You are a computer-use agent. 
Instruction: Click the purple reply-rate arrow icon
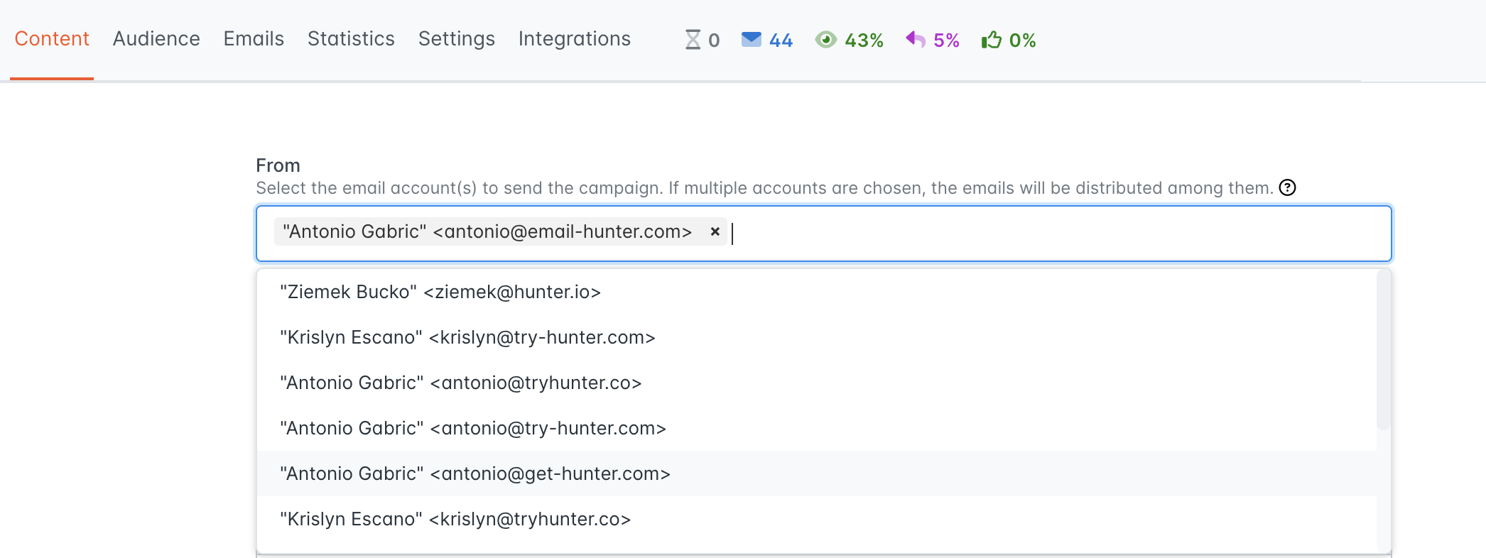point(916,40)
